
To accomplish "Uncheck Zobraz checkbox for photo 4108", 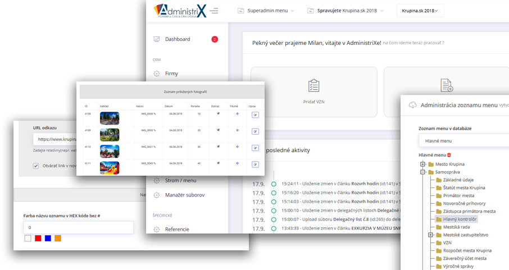I will (219, 114).
